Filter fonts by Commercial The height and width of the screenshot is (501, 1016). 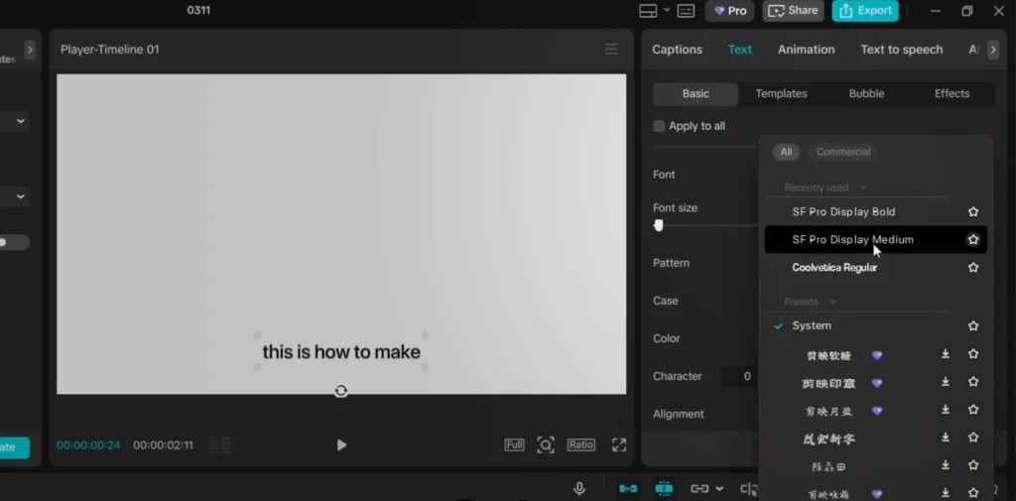[x=843, y=153]
